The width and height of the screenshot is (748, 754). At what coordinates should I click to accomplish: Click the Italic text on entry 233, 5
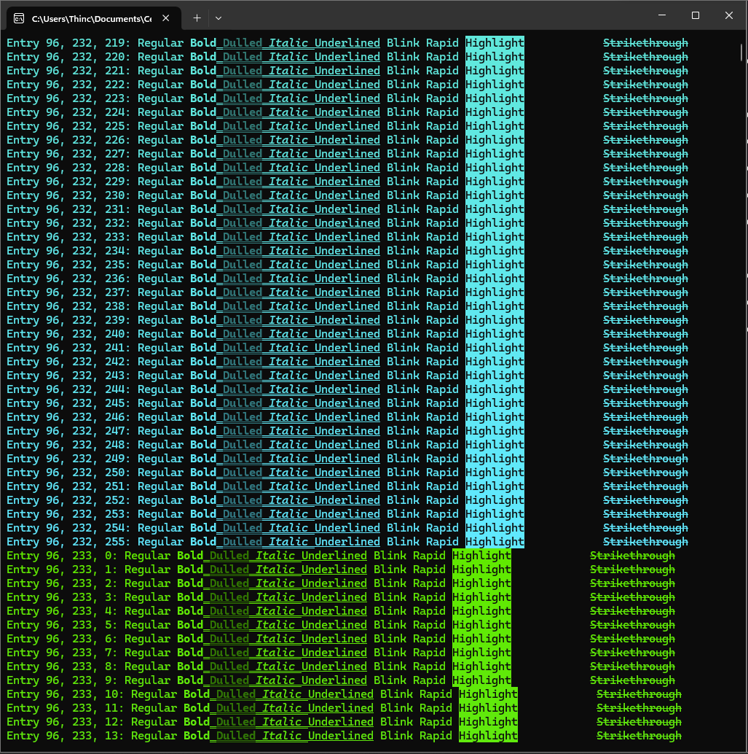tap(275, 625)
